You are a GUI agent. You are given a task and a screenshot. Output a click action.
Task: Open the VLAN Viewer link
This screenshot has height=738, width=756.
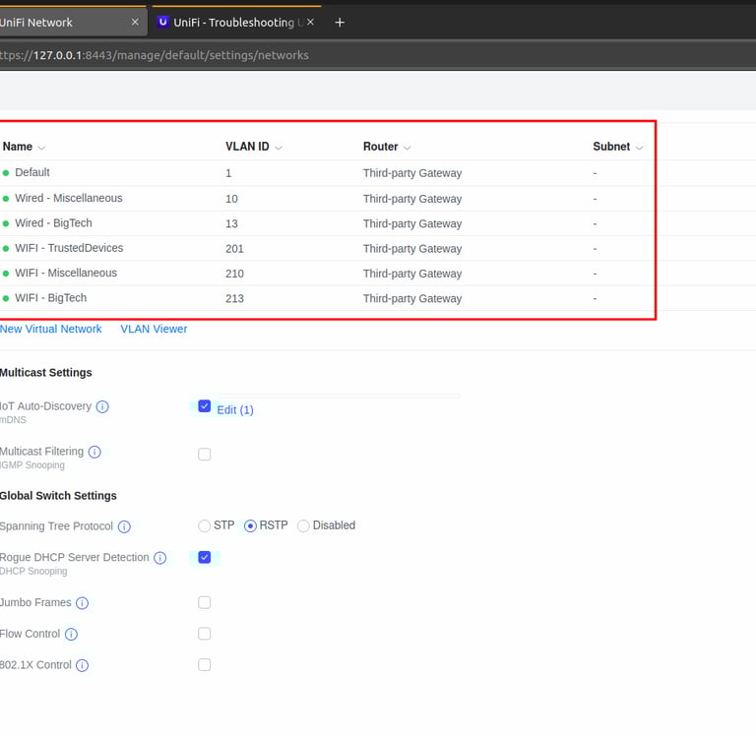[x=154, y=329]
